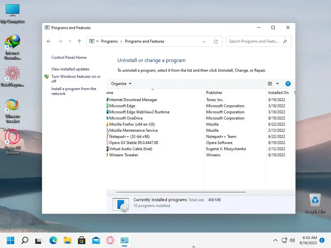Open Mail app from taskbar
This screenshot has height=248, width=331.
pos(96,240)
